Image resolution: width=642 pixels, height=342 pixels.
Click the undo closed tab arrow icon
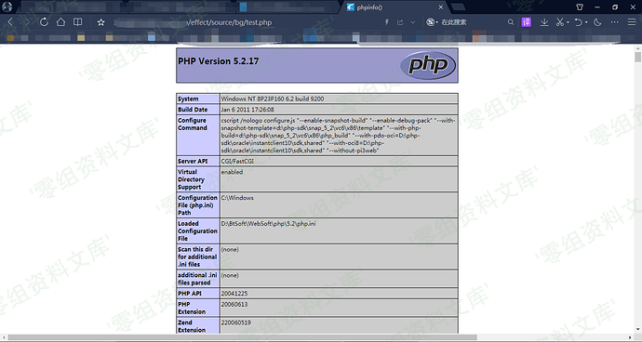[578, 22]
